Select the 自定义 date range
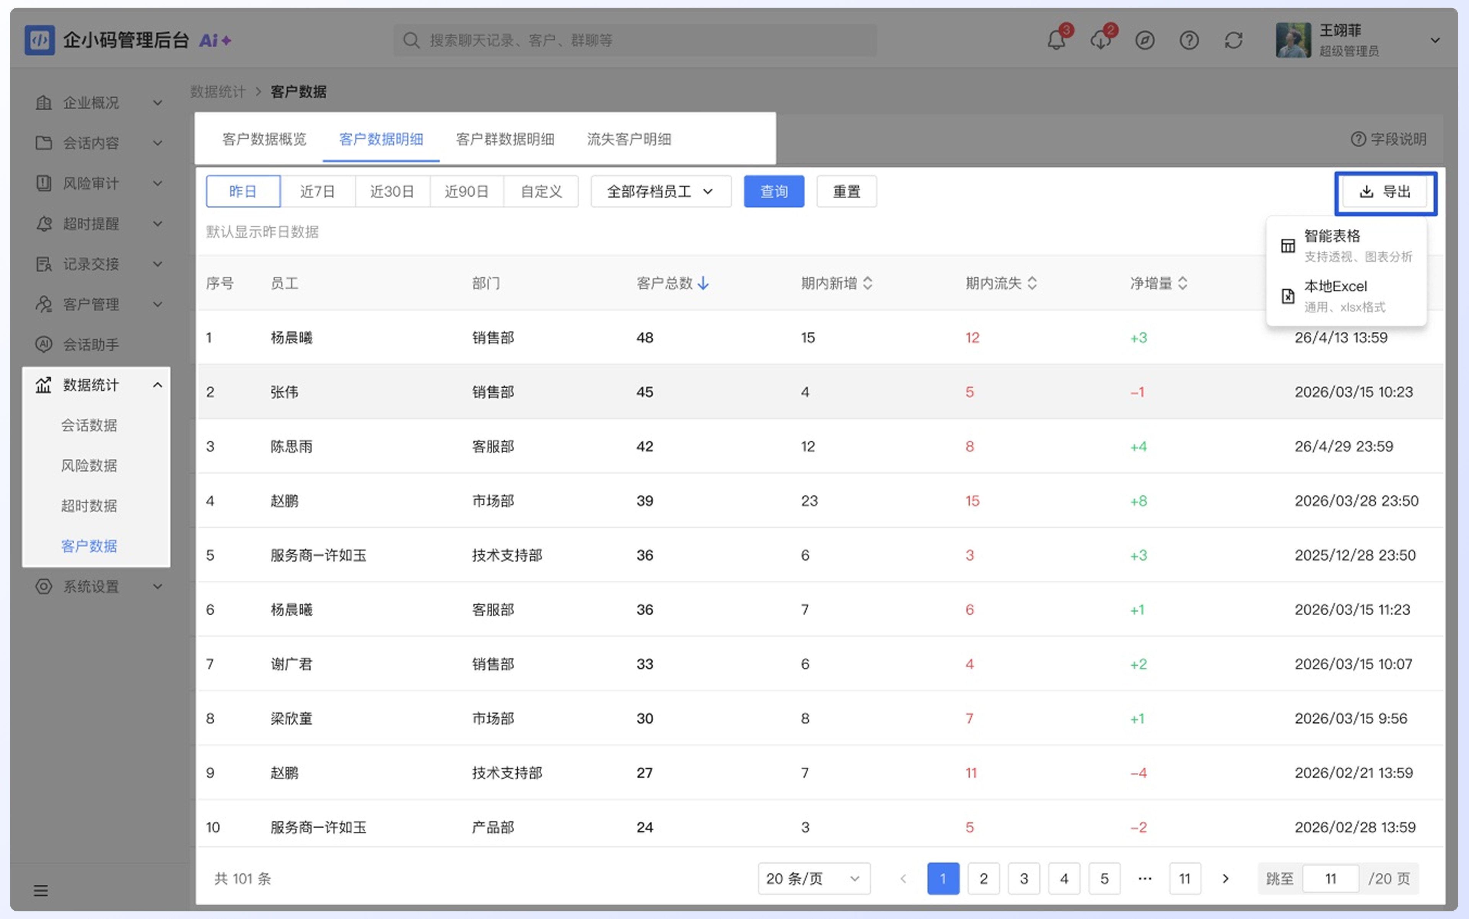The width and height of the screenshot is (1469, 919). pyautogui.click(x=541, y=191)
